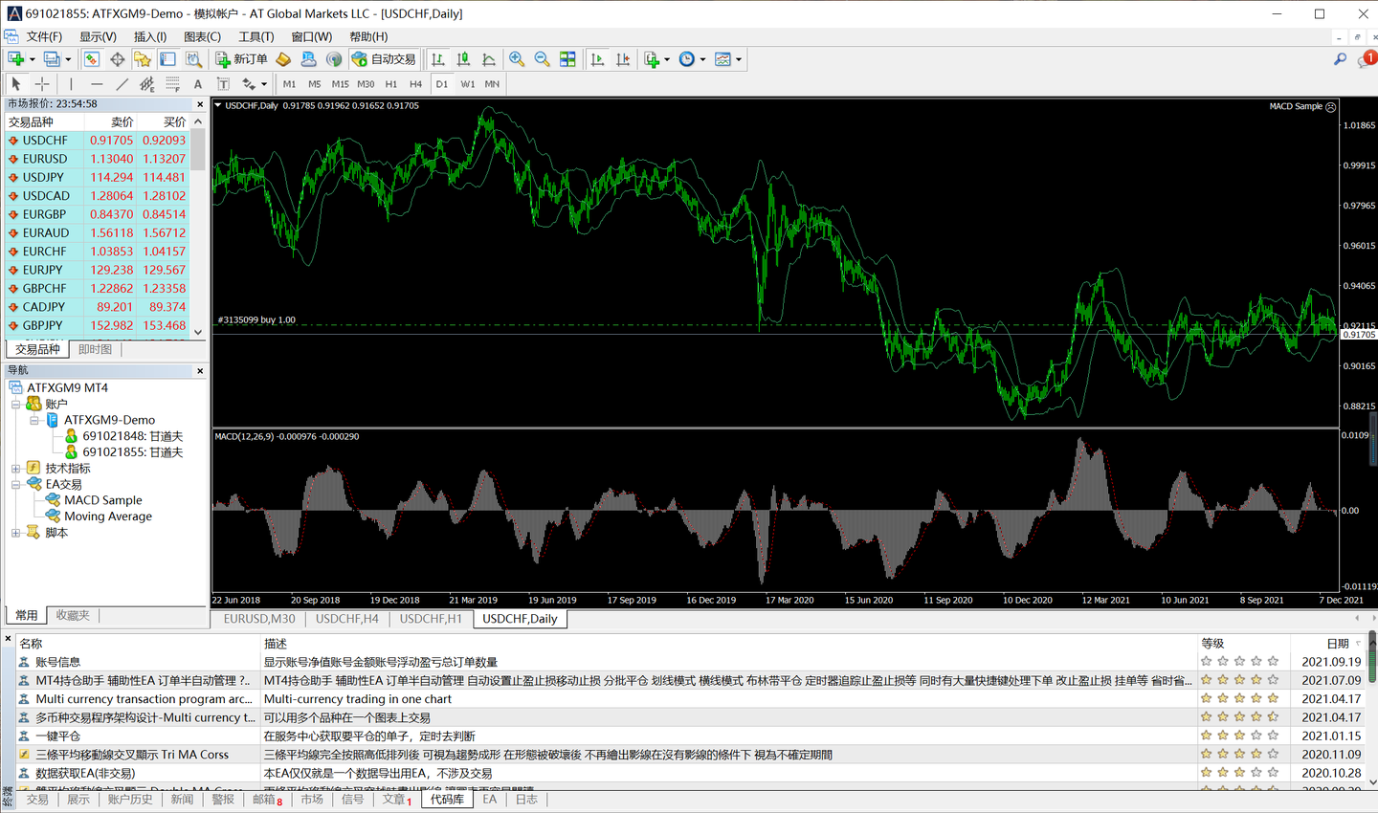Open the 图表(C) menu
The image size is (1378, 813).
coord(202,36)
